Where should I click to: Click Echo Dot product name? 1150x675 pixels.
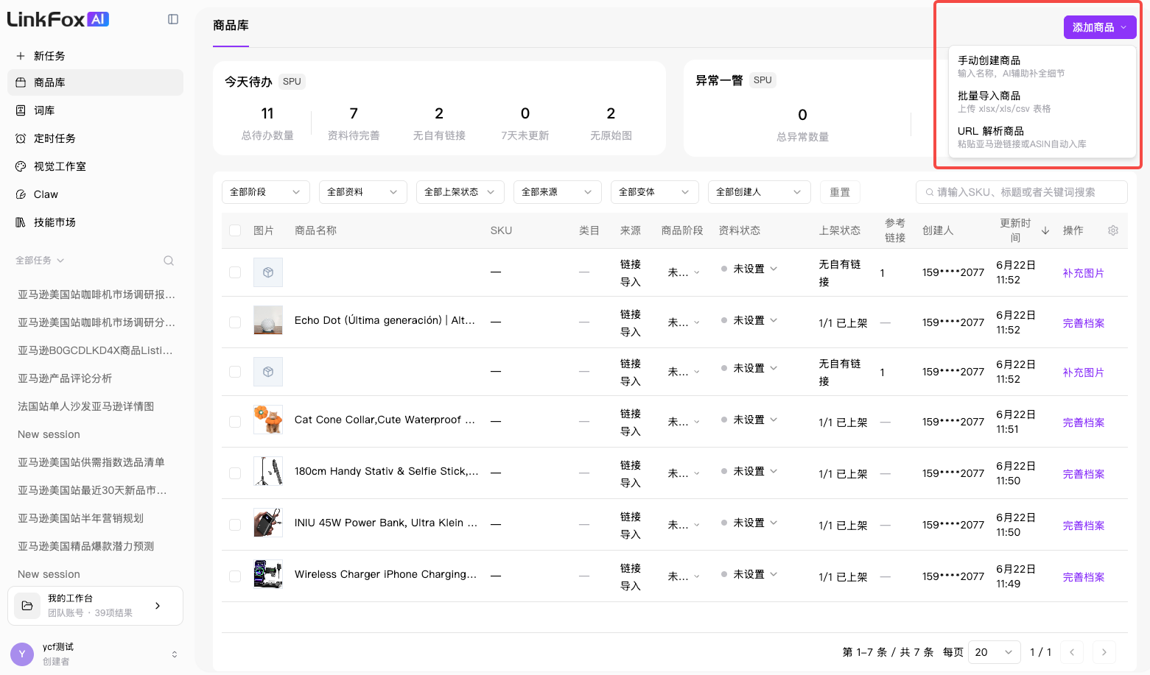[385, 320]
